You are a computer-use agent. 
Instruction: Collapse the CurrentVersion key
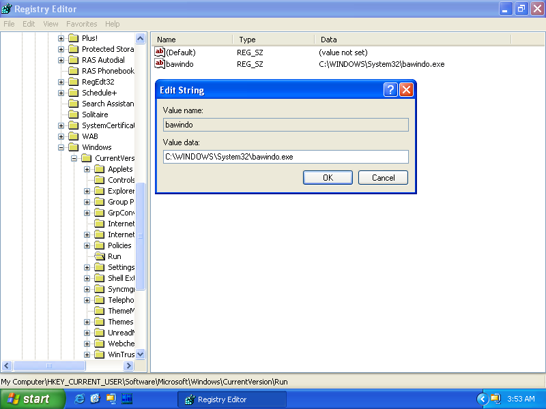point(74,158)
